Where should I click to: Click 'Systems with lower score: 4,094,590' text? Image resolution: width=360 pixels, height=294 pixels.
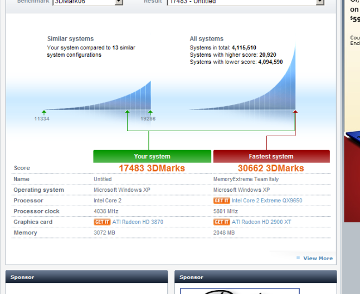click(x=236, y=62)
